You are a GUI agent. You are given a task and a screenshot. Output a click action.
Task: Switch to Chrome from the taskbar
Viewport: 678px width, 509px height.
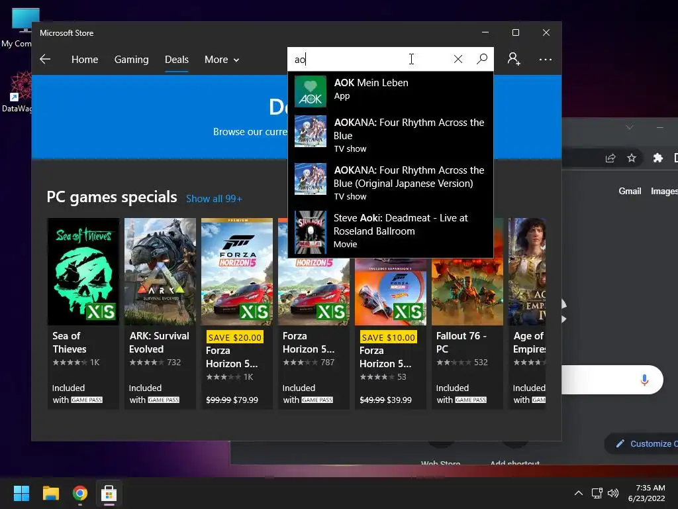coord(80,493)
